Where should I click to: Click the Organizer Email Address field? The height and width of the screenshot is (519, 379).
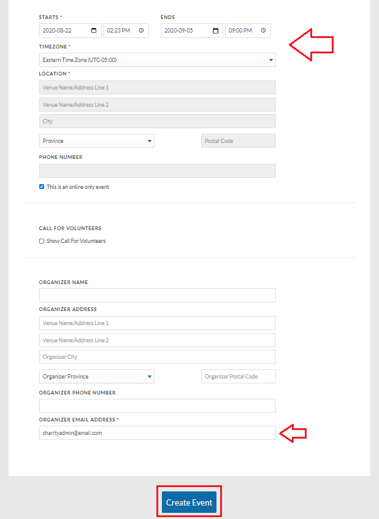click(158, 433)
